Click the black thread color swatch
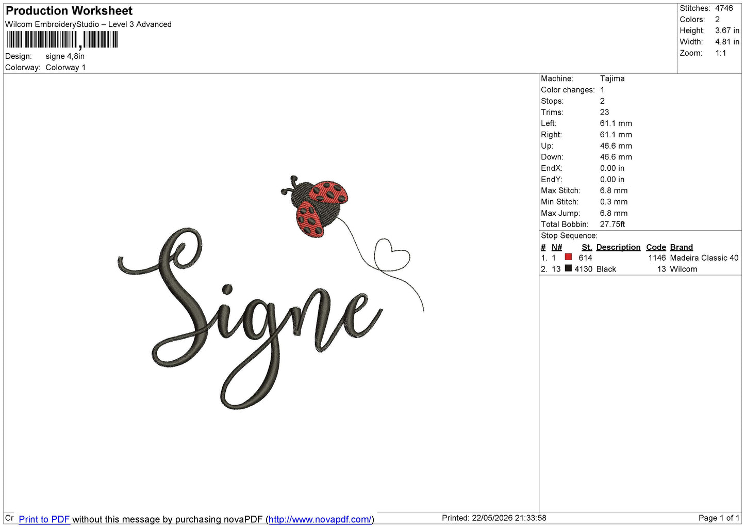The image size is (745, 527). [x=568, y=268]
